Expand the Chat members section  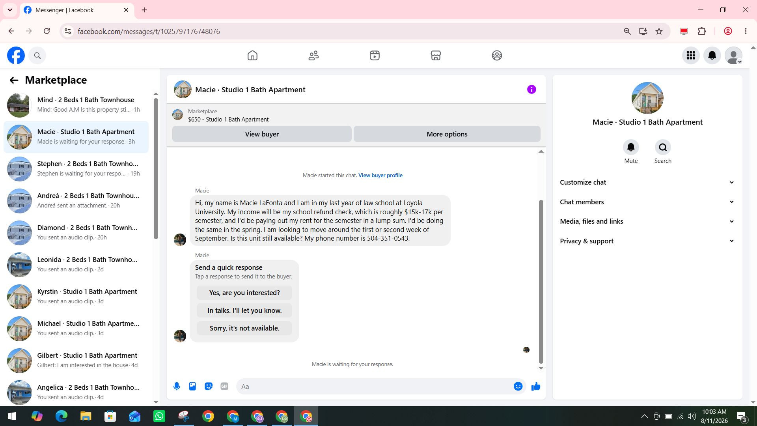pyautogui.click(x=647, y=202)
